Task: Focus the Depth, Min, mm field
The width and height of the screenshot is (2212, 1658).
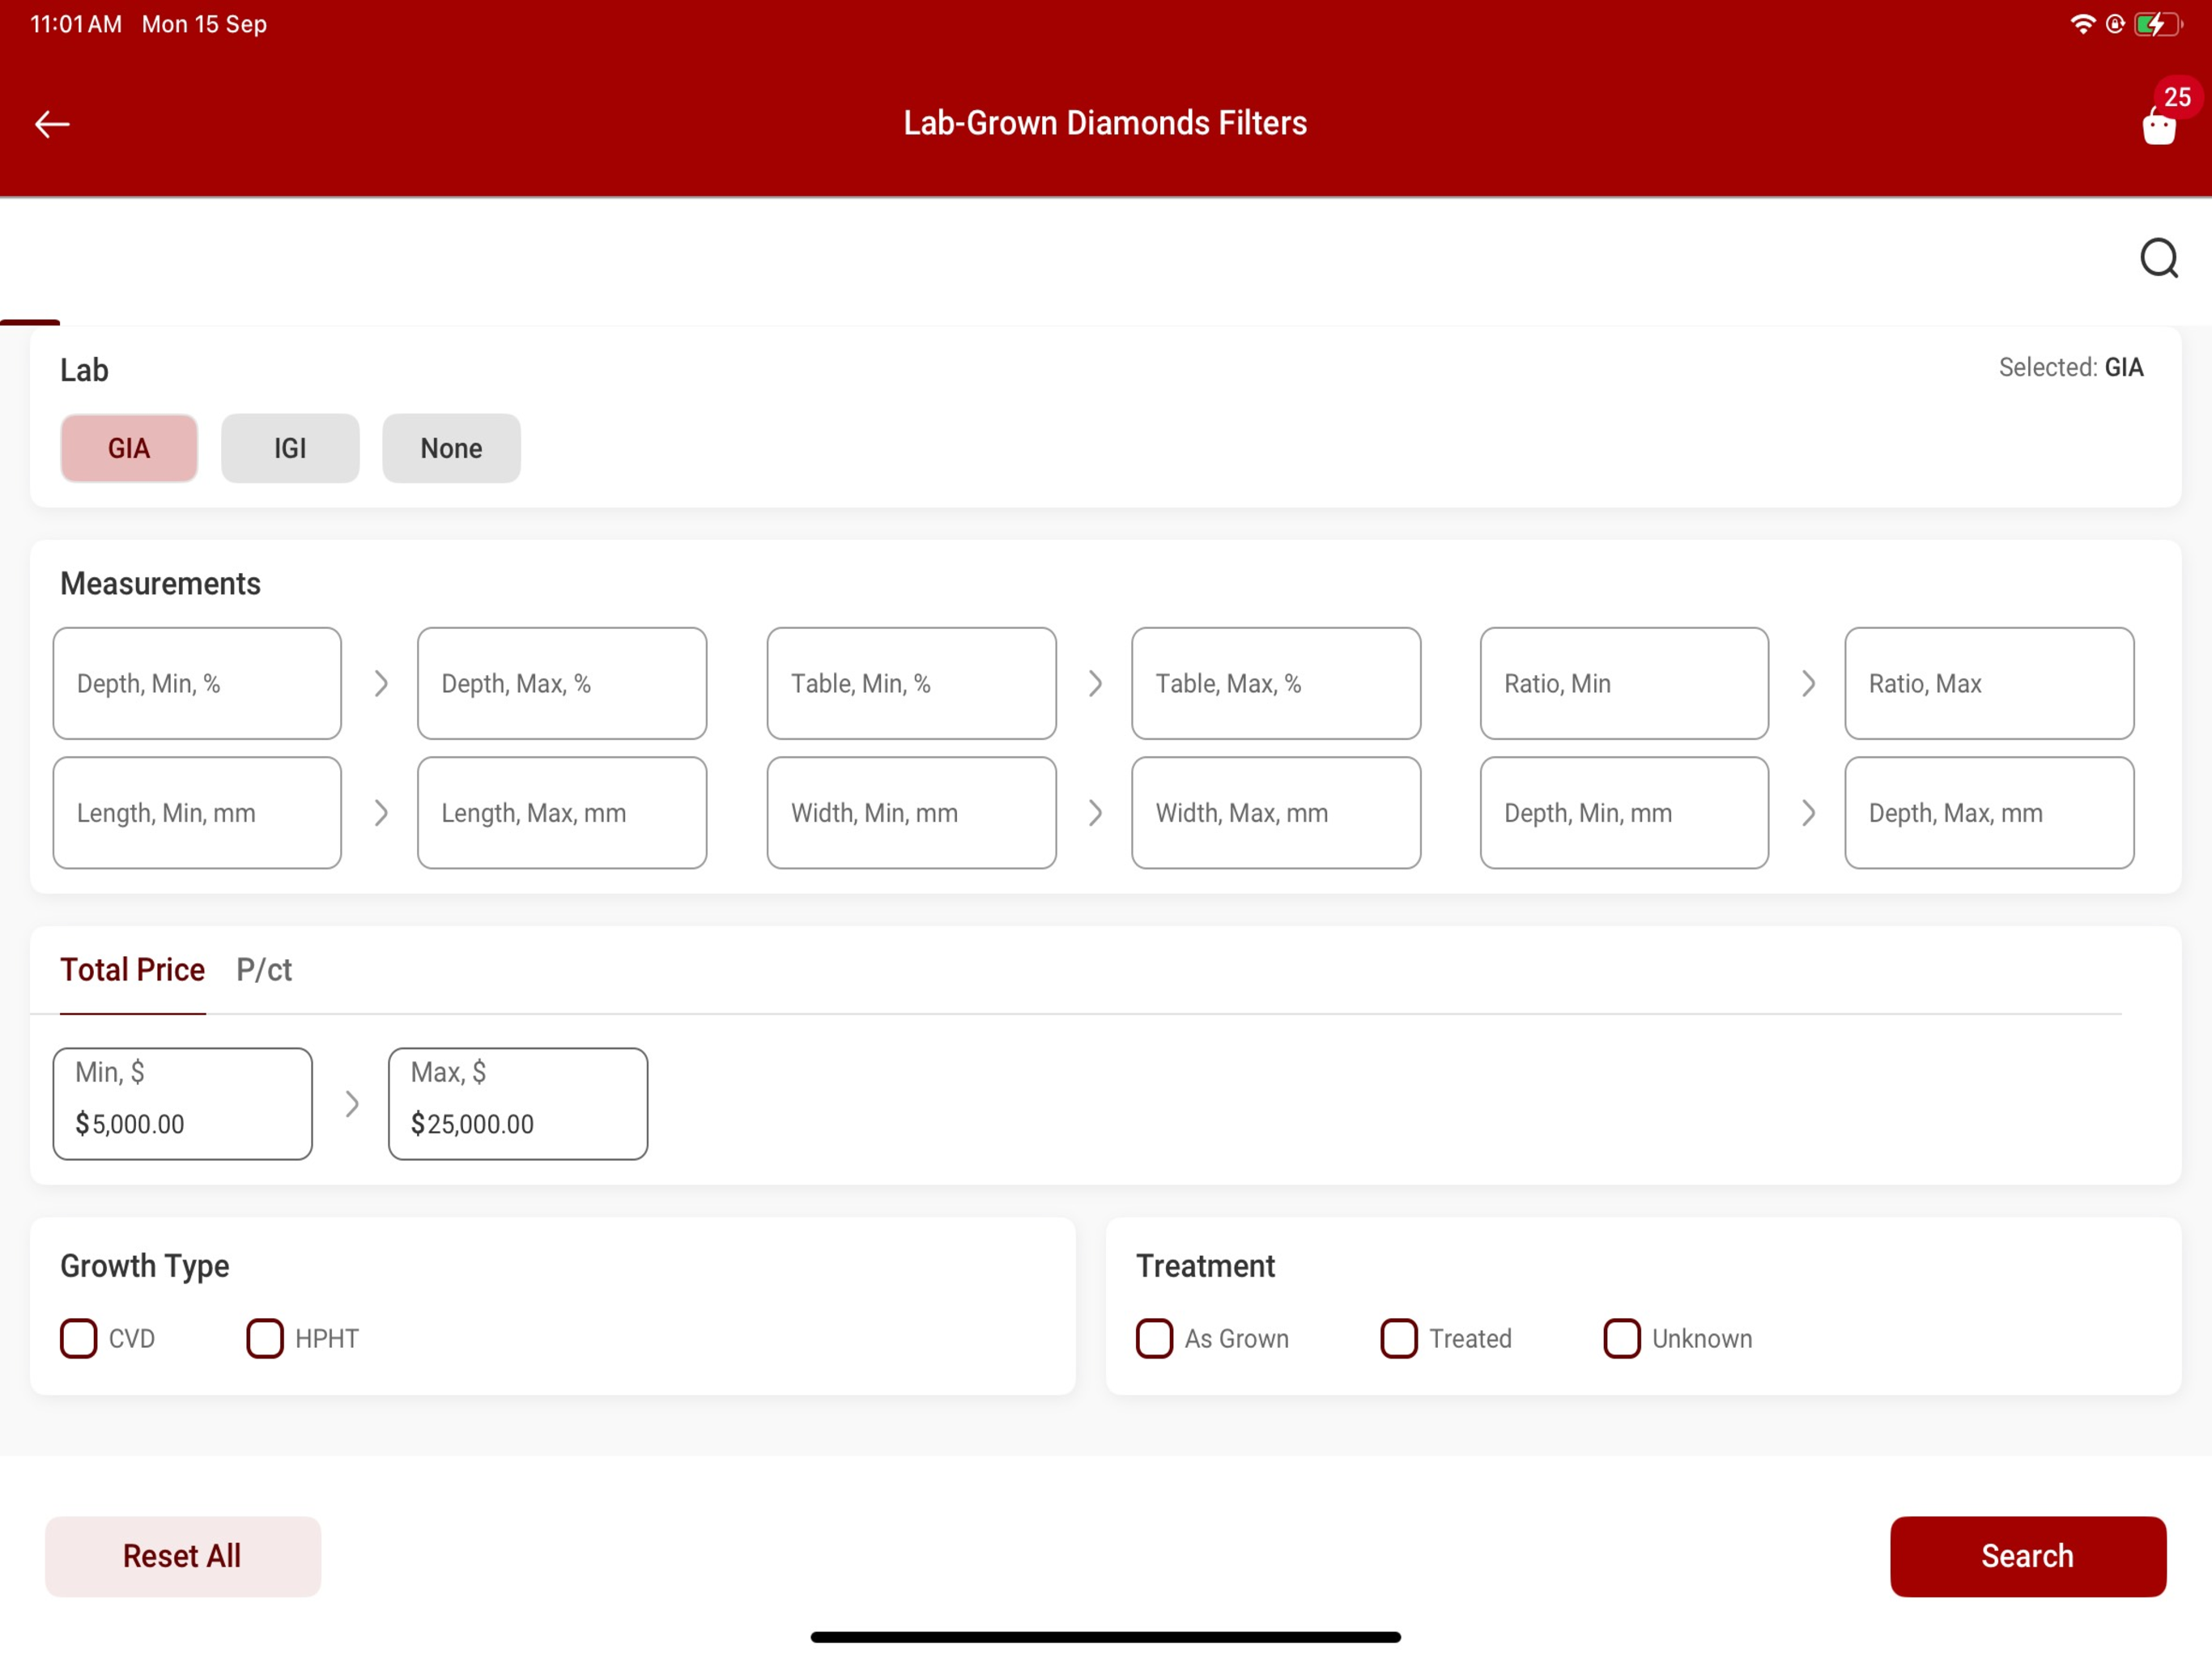Action: [1624, 812]
